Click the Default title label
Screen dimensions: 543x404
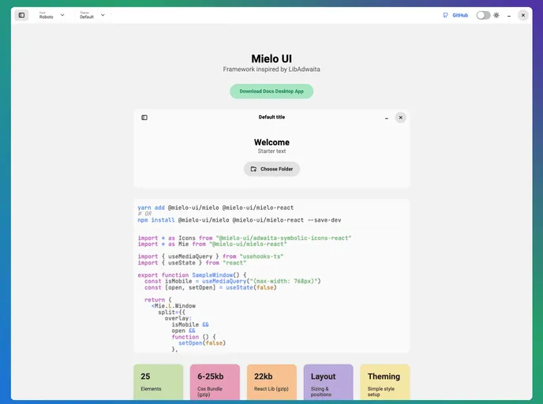point(271,117)
